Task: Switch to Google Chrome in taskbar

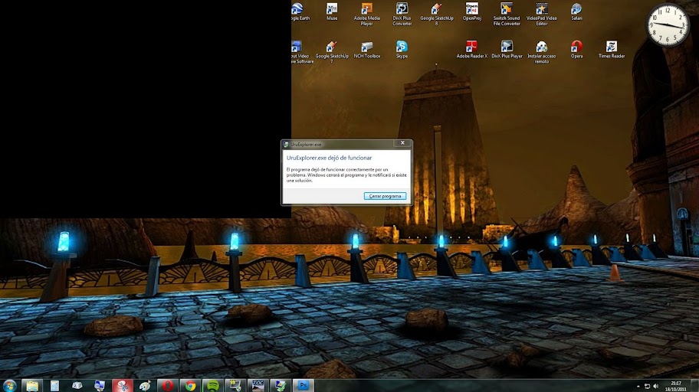Action: click(x=190, y=385)
